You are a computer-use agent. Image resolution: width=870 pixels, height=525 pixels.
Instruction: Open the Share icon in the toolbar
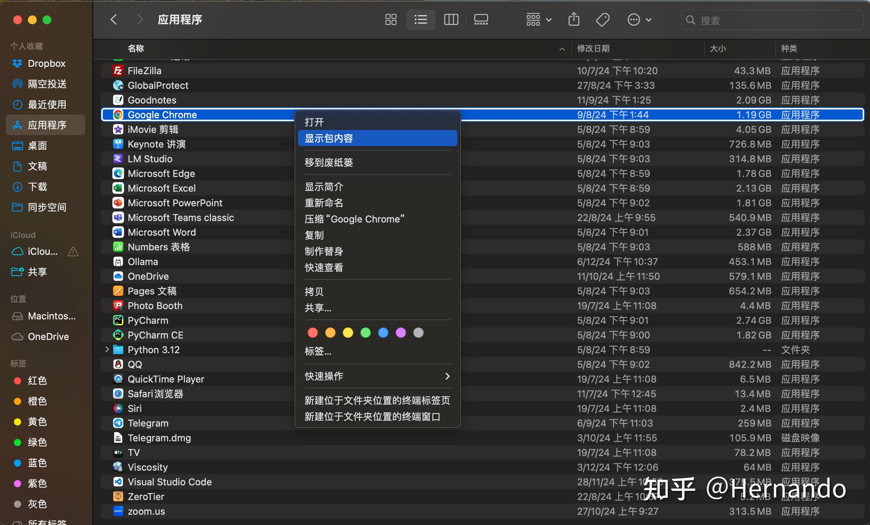click(574, 19)
